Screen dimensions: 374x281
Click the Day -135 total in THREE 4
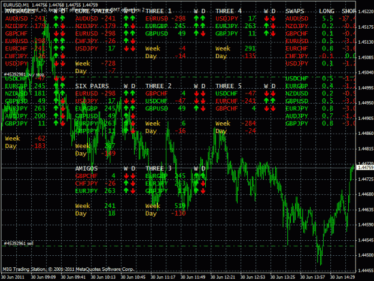(236, 56)
